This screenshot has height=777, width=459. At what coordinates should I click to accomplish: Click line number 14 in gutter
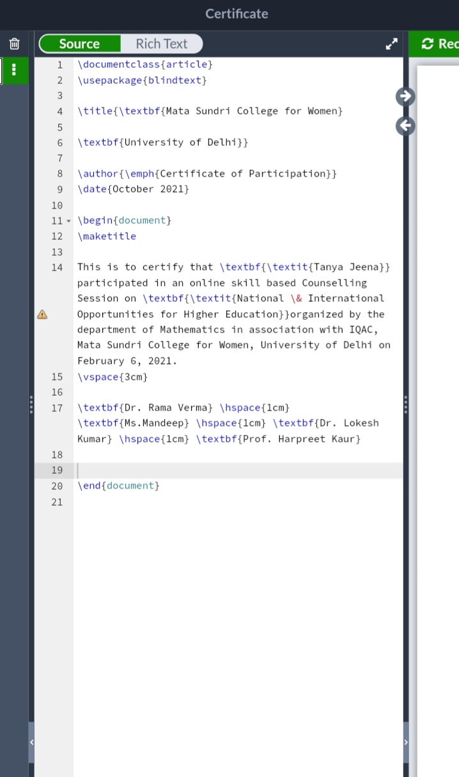click(x=58, y=267)
